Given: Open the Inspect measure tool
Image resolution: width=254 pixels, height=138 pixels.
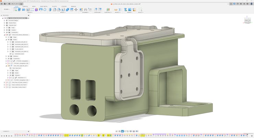Looking at the screenshot, I should (116, 10).
